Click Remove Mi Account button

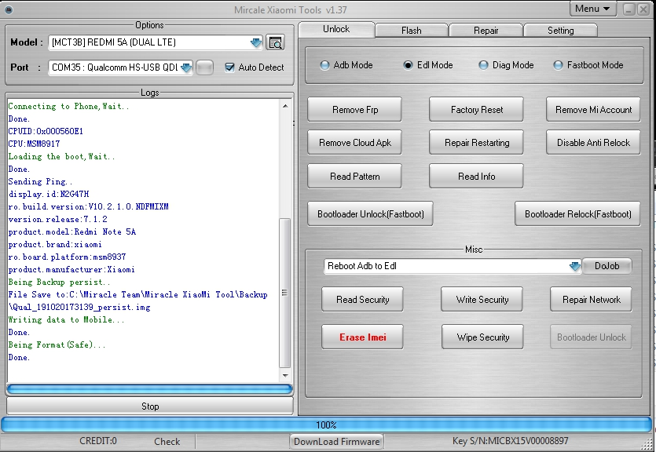[x=593, y=109]
